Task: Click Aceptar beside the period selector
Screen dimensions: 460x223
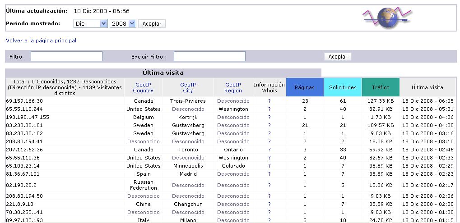Action: [152, 24]
